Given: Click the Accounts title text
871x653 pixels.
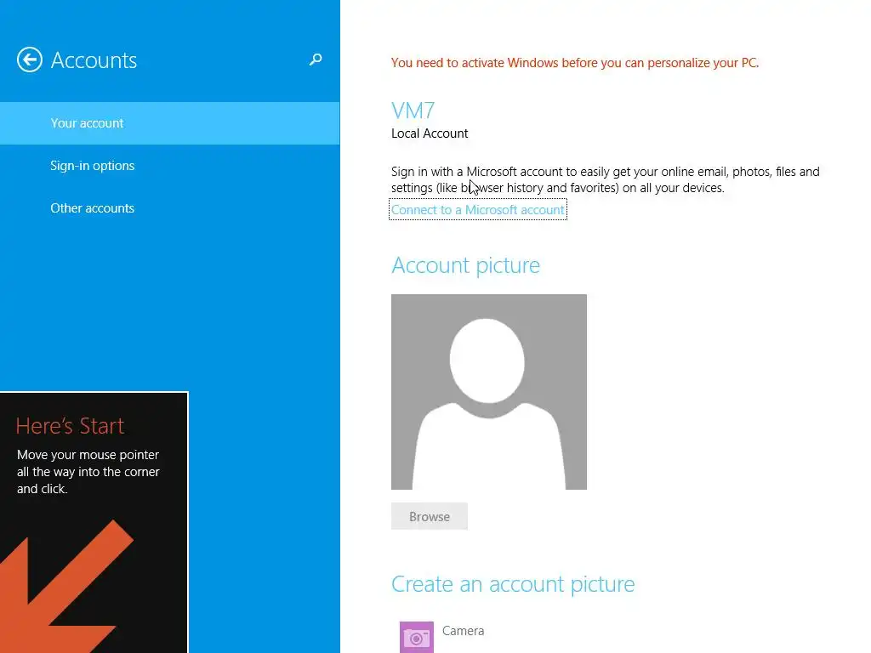Looking at the screenshot, I should click(x=94, y=60).
